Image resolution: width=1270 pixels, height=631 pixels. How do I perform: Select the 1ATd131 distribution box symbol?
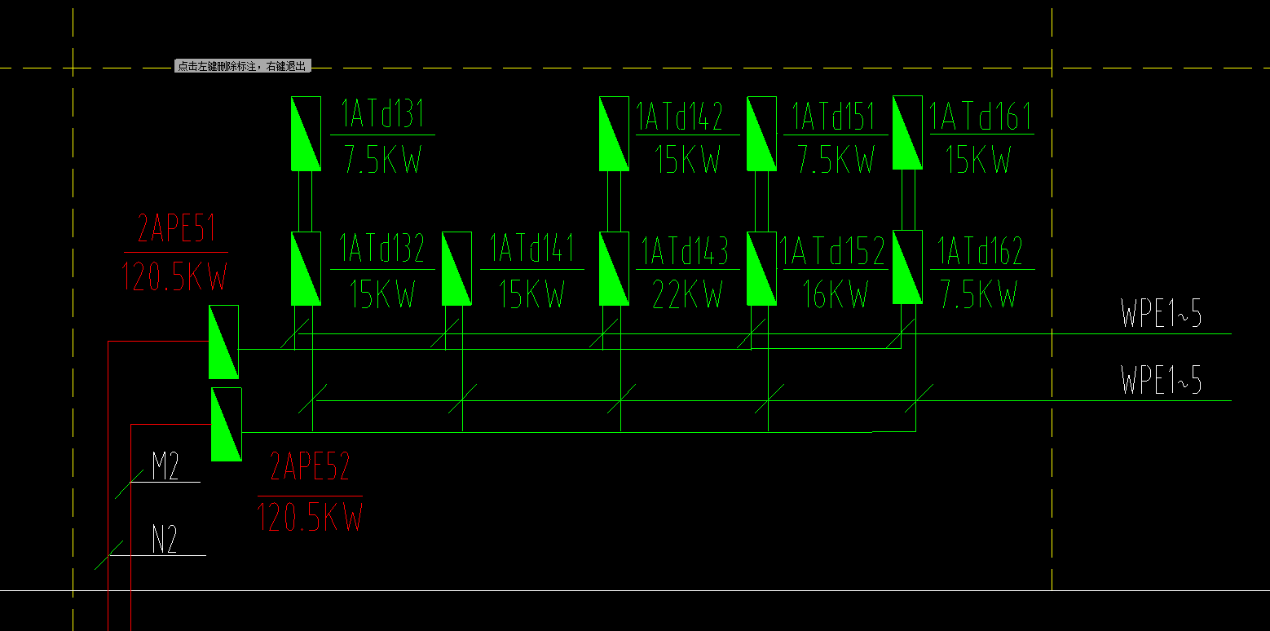(x=306, y=134)
